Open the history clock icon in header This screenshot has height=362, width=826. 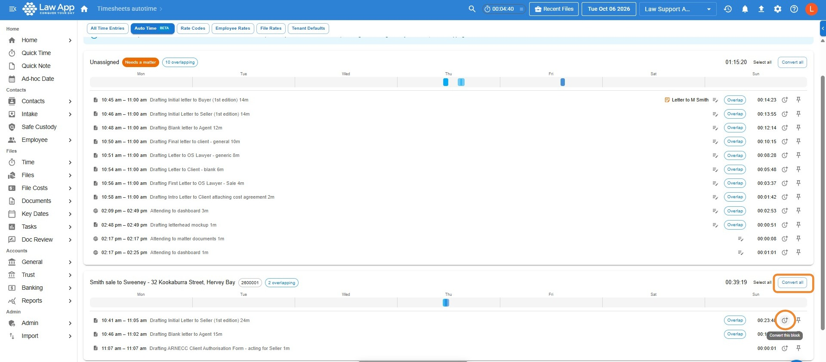(728, 9)
